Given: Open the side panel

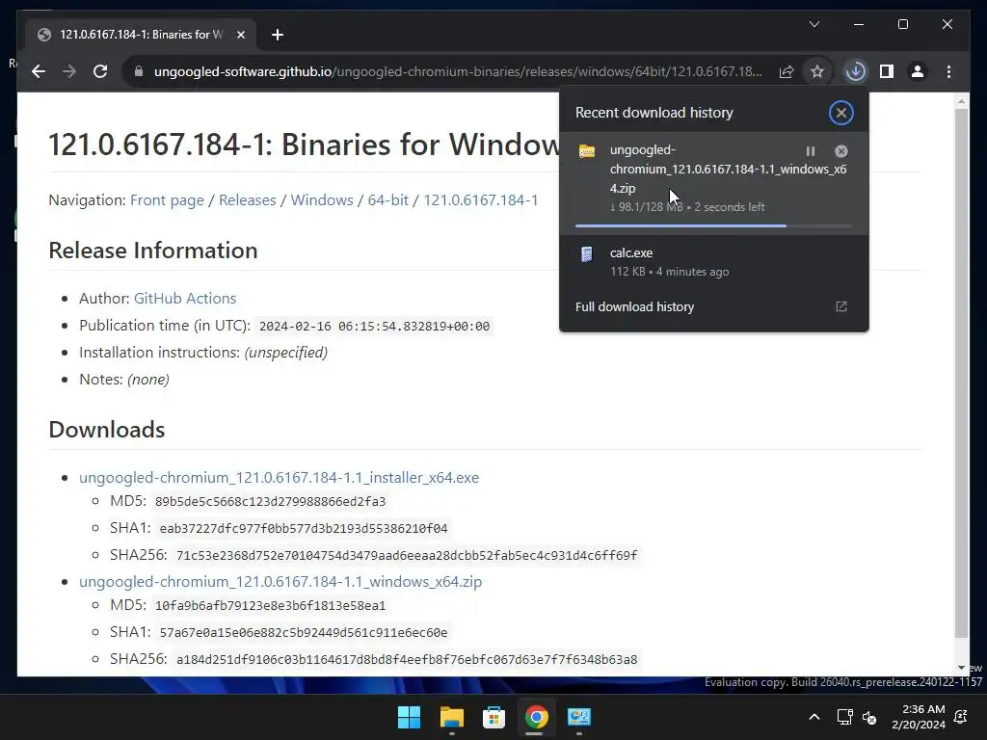Looking at the screenshot, I should coord(887,71).
